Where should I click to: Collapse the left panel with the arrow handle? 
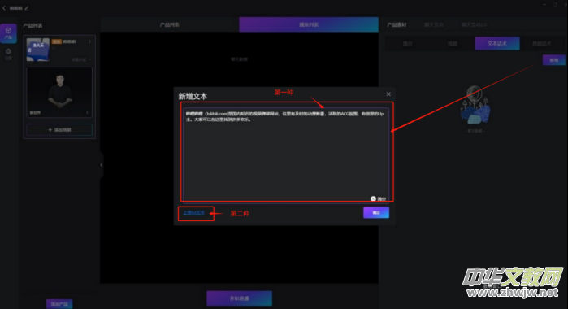coord(102,165)
